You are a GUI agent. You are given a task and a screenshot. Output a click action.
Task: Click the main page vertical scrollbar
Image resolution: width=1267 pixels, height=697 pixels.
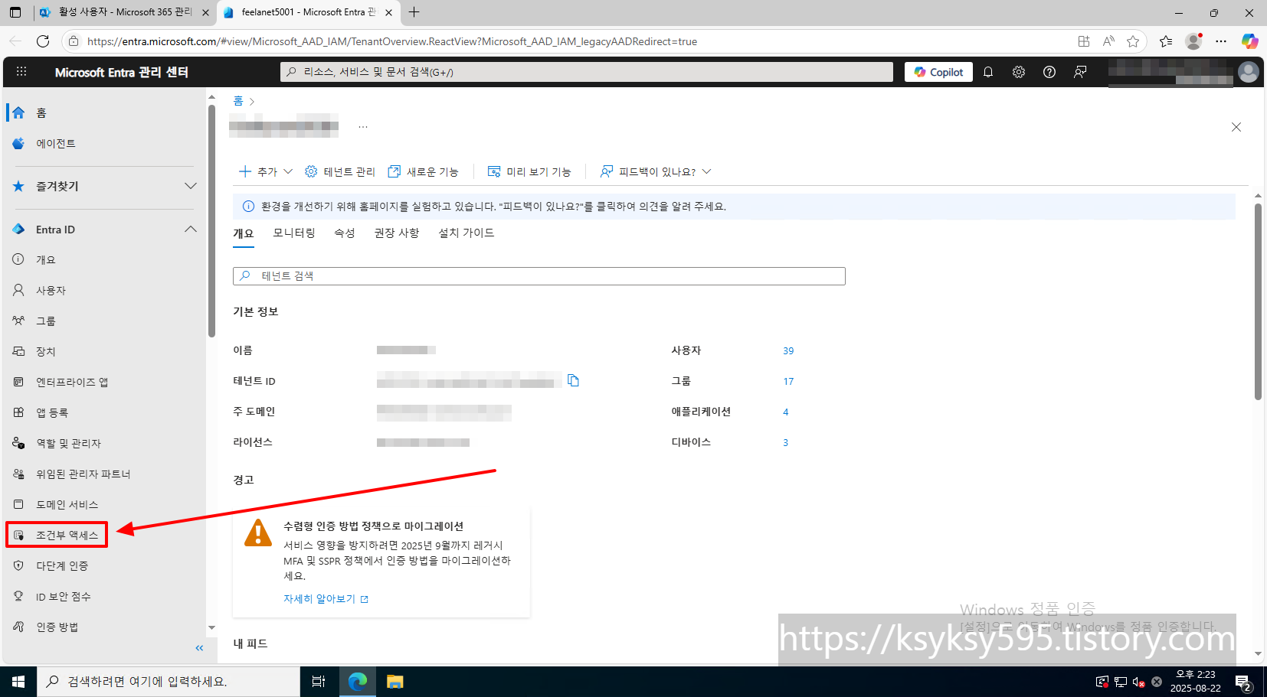click(1258, 301)
